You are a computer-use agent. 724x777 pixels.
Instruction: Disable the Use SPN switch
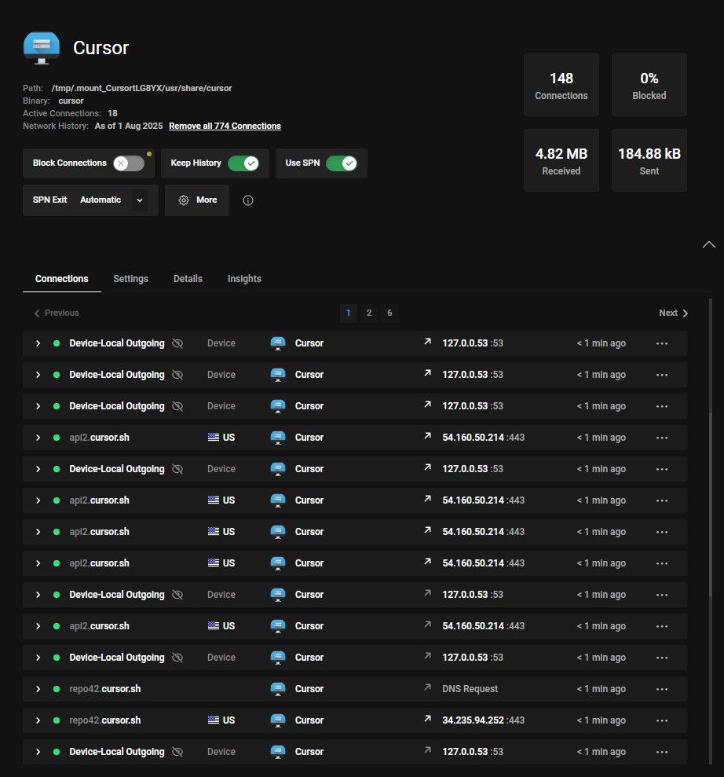[342, 163]
